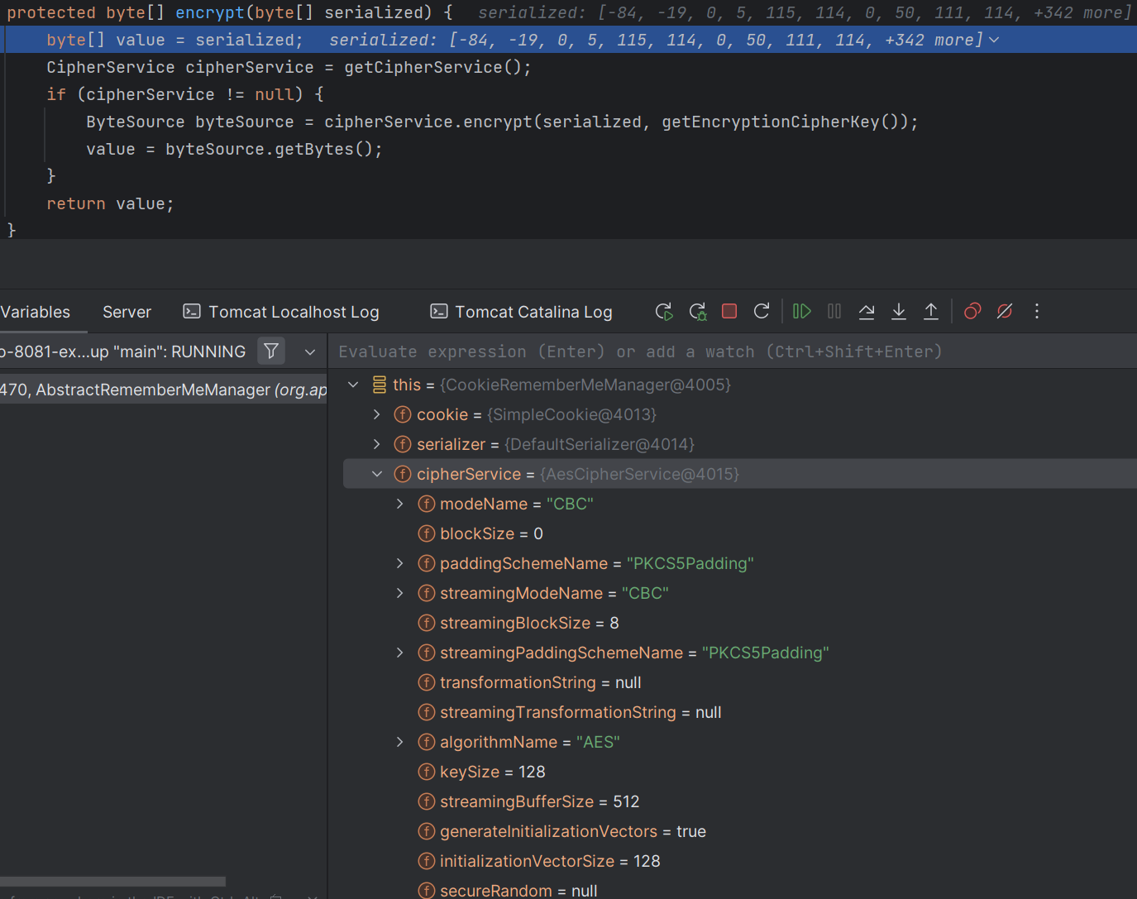Image resolution: width=1137 pixels, height=899 pixels.
Task: Expand the paddingSchemeName field
Action: (400, 563)
